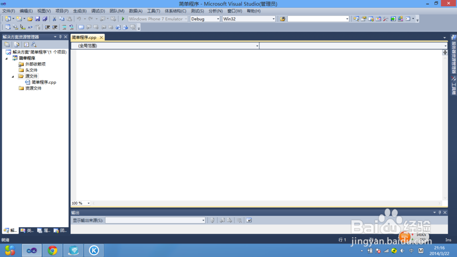Select the solution node 解决方案"简单程序"
457x257 pixels.
point(39,52)
